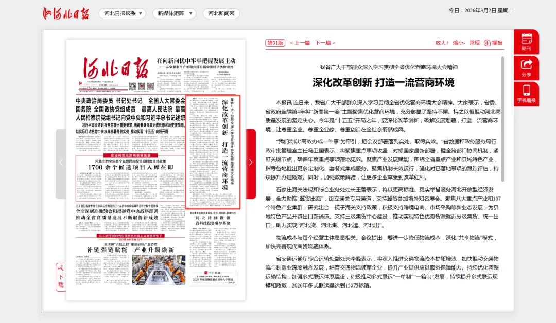Click article title 深化改革创新 打造一流营商环境
The image size is (556, 323).
(x=384, y=82)
